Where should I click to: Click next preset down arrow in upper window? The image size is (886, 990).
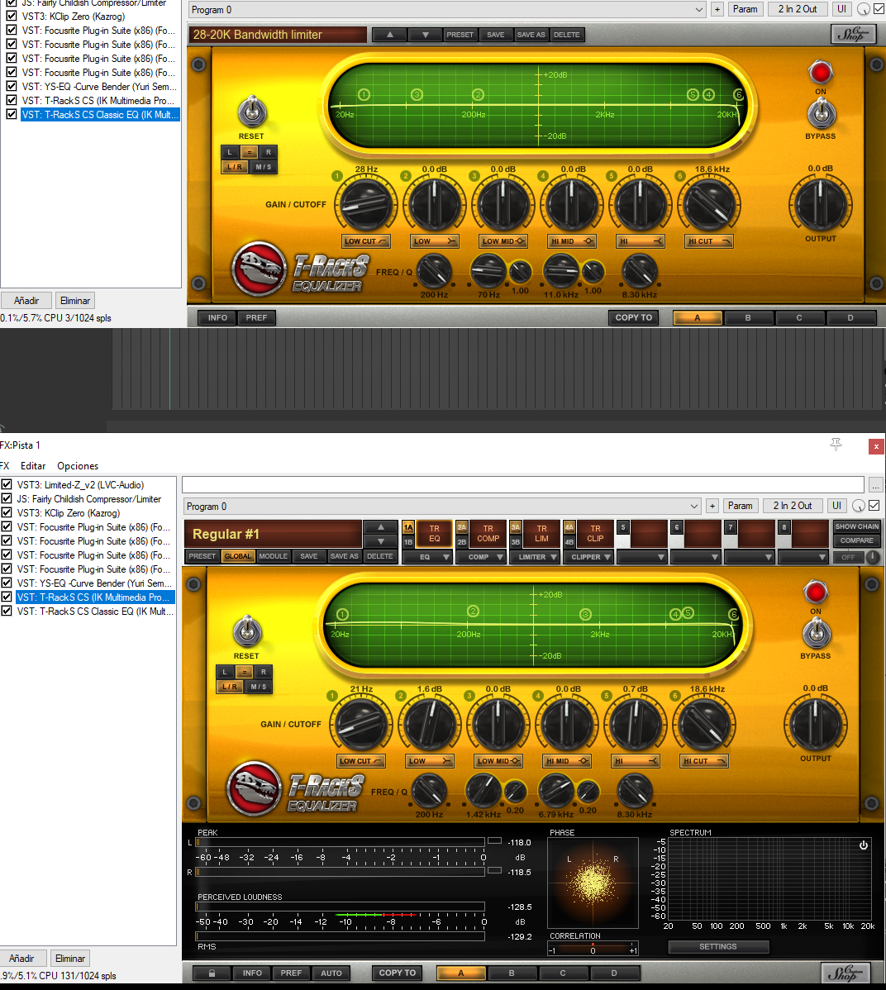coord(426,35)
